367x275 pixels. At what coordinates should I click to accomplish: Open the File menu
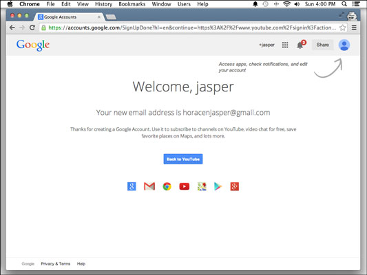[50, 4]
